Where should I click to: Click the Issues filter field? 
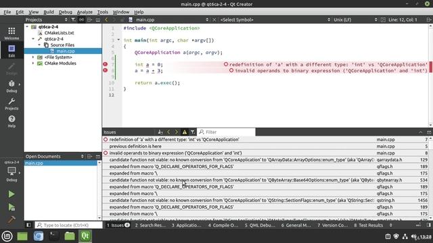point(227,132)
